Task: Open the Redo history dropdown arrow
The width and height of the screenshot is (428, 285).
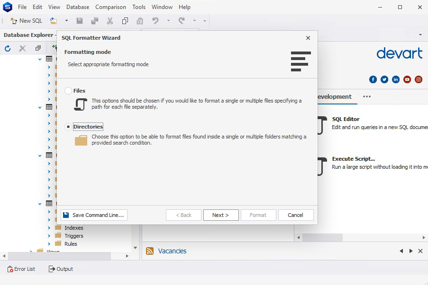Action: click(195, 21)
